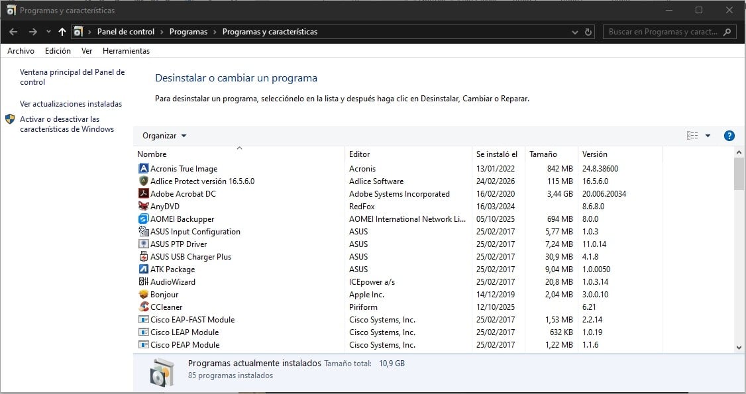
Task: Expand the address bar history dropdown
Action: coord(574,32)
